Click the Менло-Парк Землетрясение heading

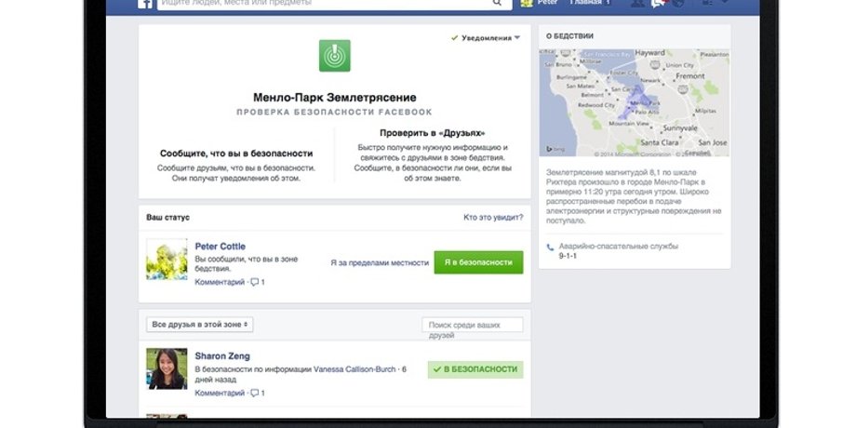[335, 98]
